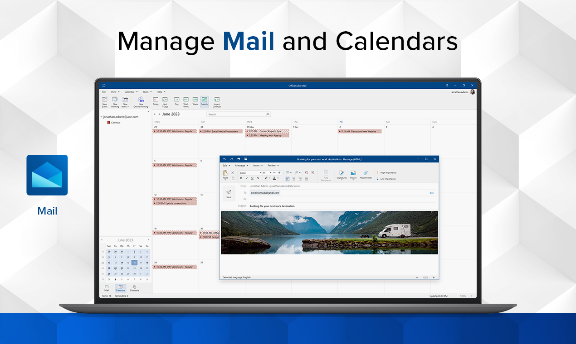
Task: Open numbered list style dropdown
Action: (x=300, y=172)
